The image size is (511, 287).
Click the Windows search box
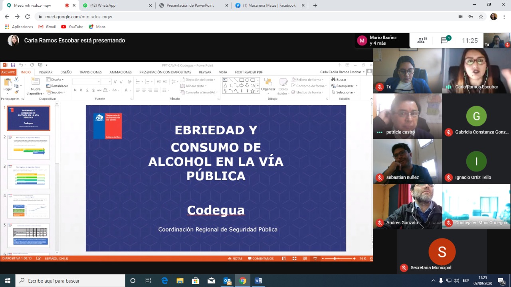70,281
